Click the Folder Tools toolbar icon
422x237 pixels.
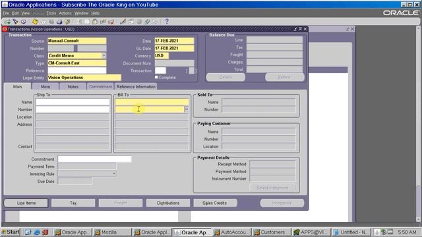pyautogui.click(x=155, y=22)
